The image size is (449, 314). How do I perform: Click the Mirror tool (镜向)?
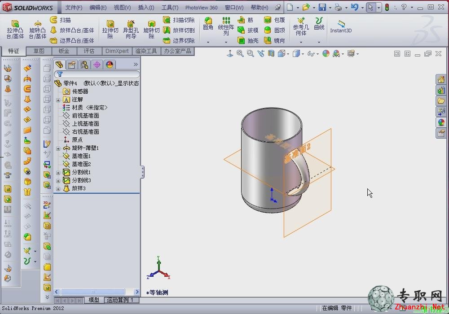tap(274, 41)
